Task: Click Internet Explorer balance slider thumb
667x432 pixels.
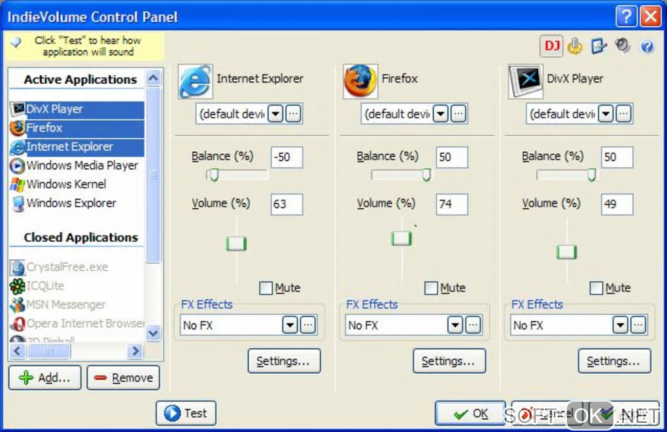Action: click(x=214, y=175)
